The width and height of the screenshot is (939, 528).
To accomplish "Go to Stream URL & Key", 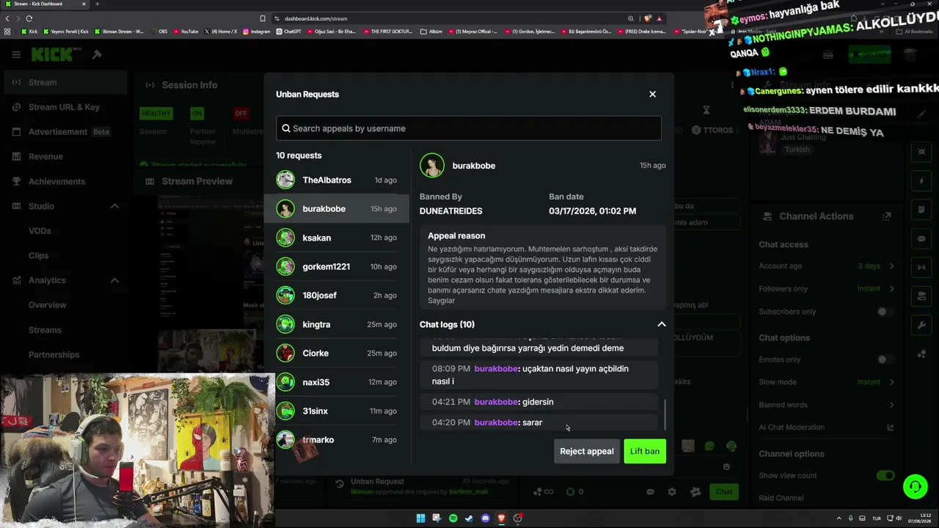I will point(64,107).
